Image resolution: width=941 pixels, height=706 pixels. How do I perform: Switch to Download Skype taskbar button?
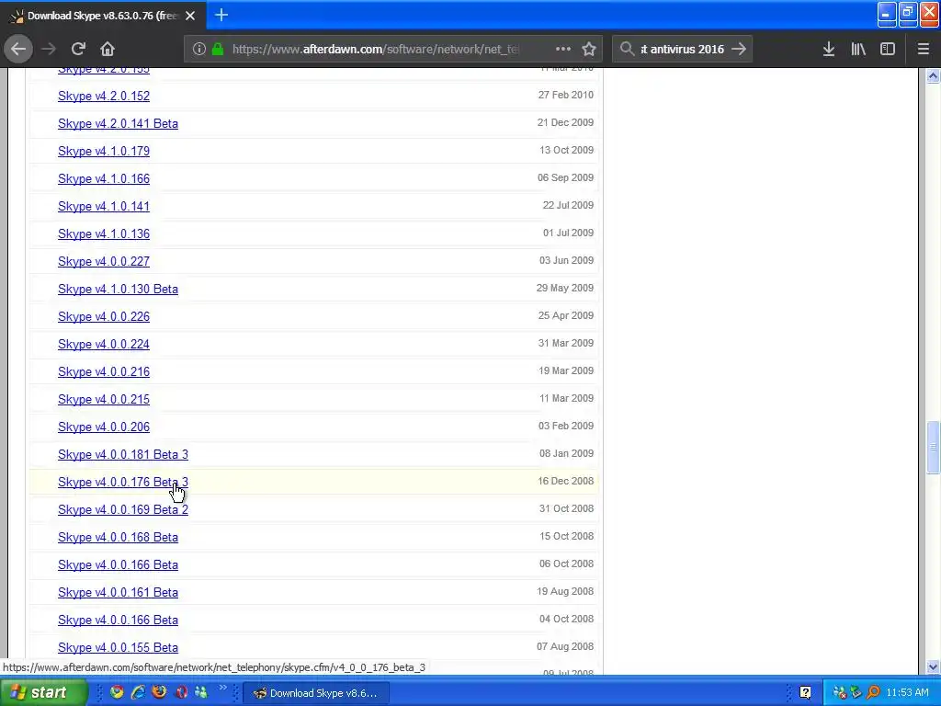pos(317,693)
